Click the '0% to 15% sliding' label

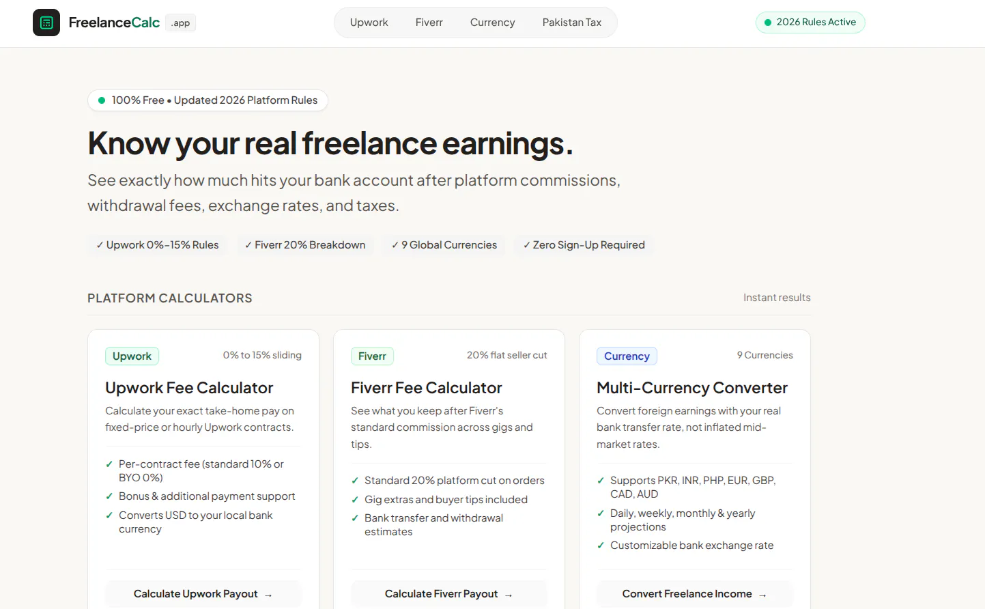pyautogui.click(x=262, y=355)
